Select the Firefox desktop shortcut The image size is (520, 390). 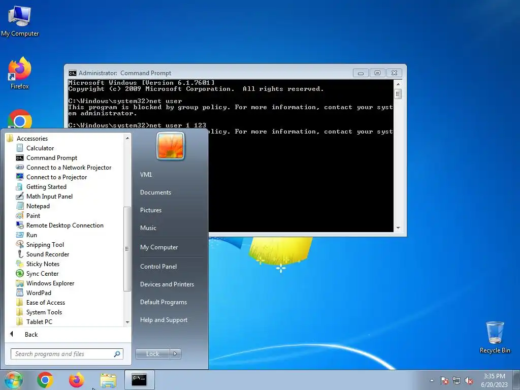tap(20, 73)
